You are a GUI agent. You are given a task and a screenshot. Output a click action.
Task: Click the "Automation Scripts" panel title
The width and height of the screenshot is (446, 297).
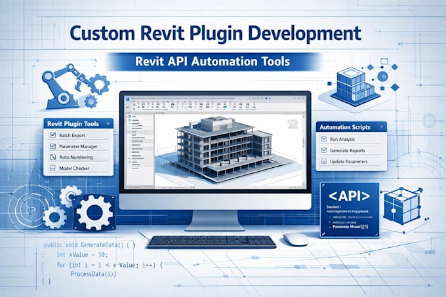(x=345, y=127)
